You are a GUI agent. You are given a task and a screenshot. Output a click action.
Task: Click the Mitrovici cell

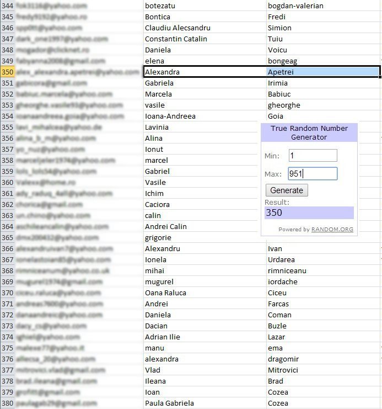(x=323, y=370)
